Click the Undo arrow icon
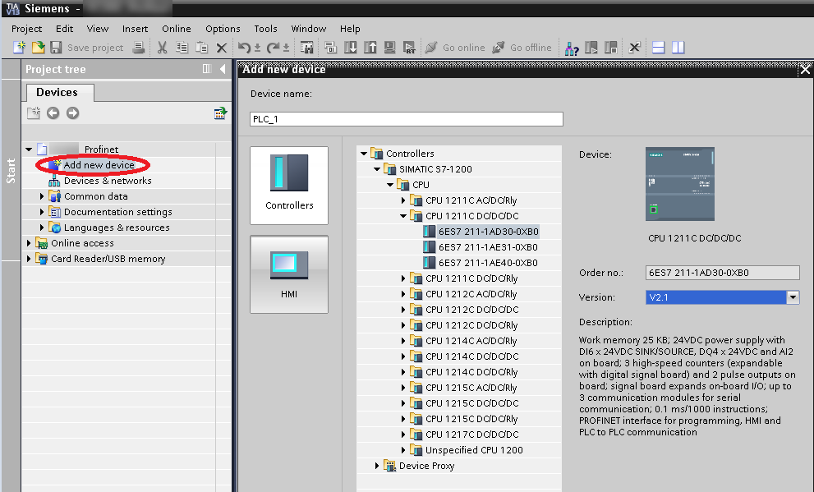Image resolution: width=814 pixels, height=492 pixels. coord(244,48)
